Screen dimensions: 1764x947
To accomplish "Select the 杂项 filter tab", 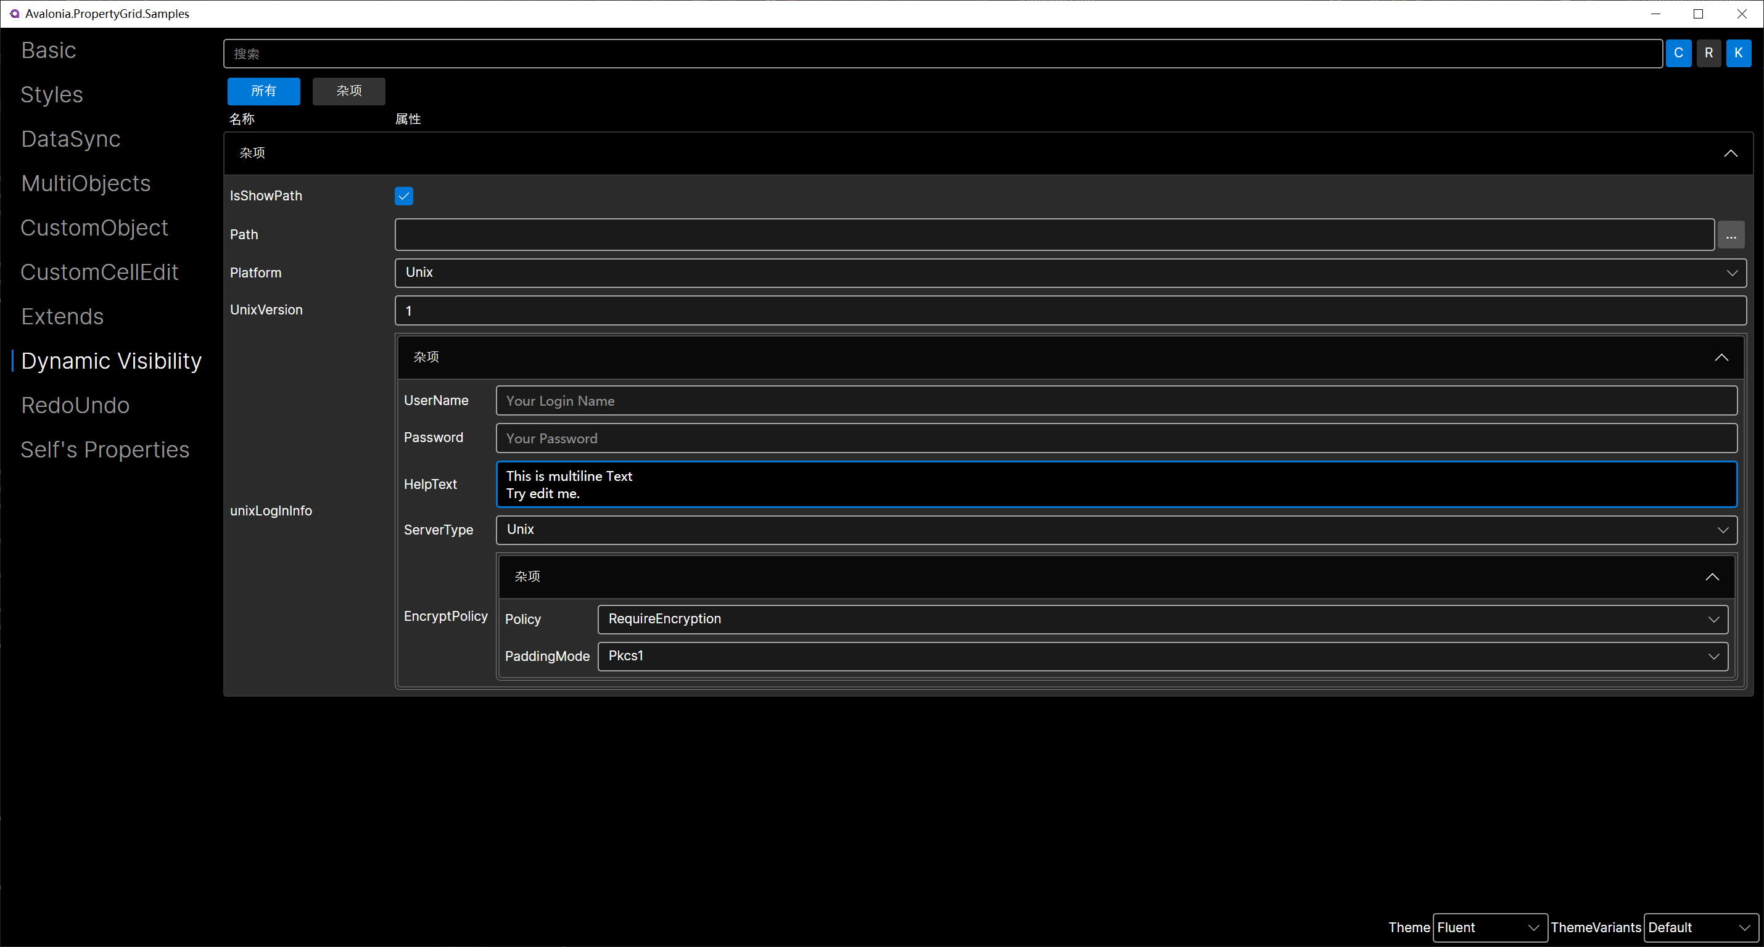I will point(348,91).
